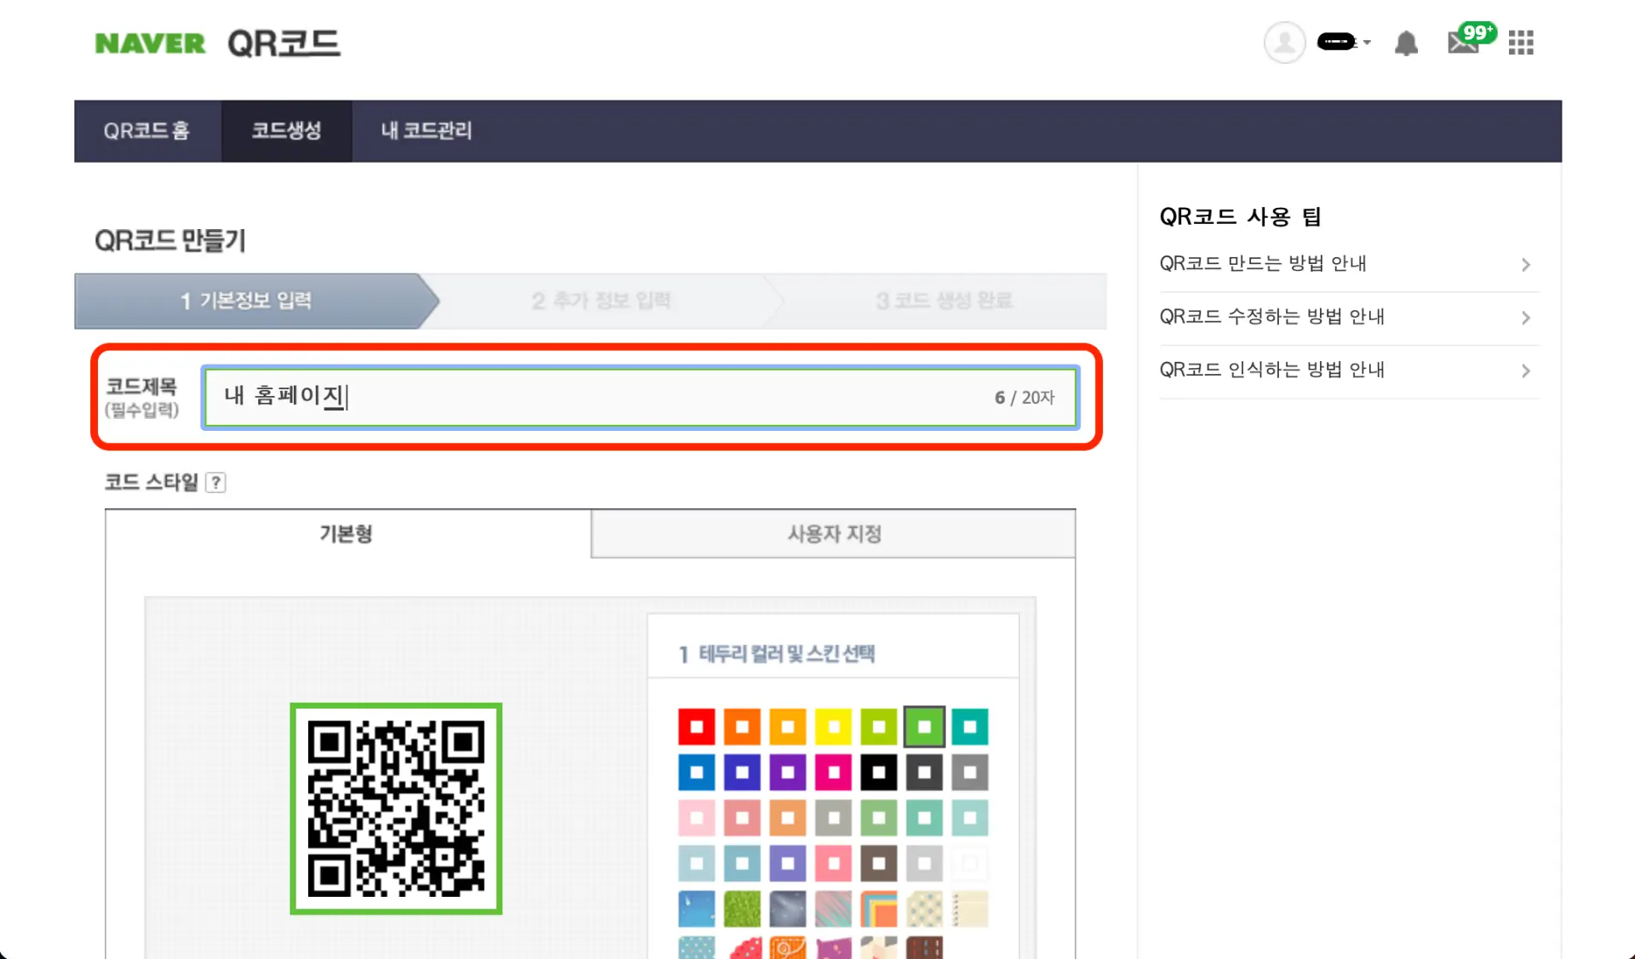Viewport: 1635px width, 959px height.
Task: Click the NAVER logo
Action: (x=150, y=43)
